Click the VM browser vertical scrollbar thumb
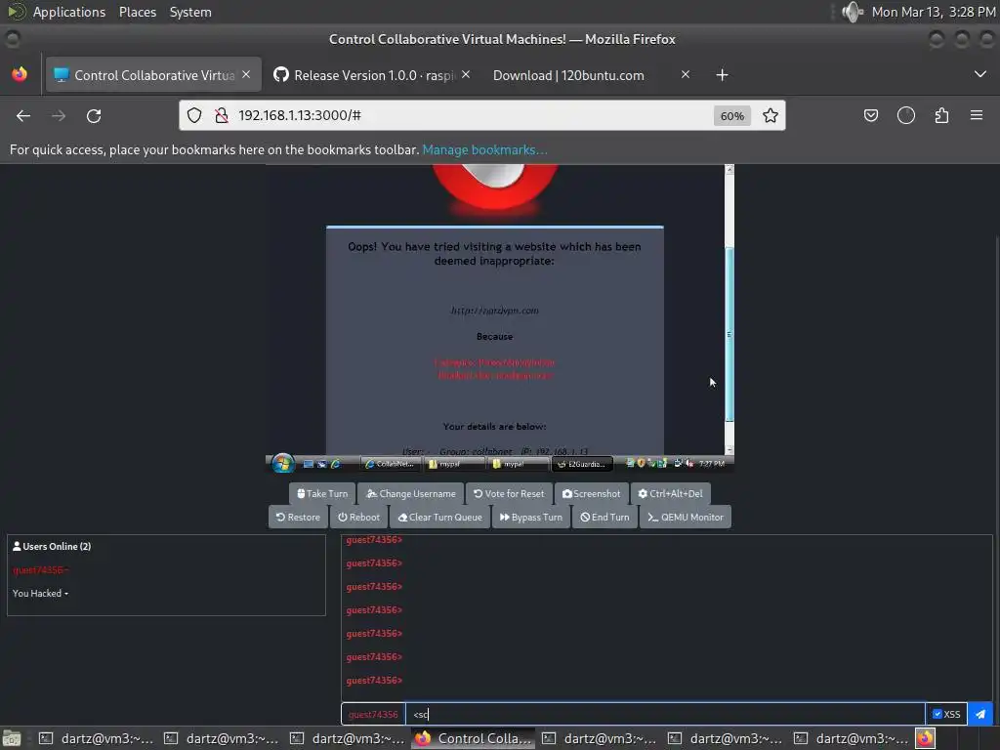The image size is (1000, 750). click(x=729, y=334)
